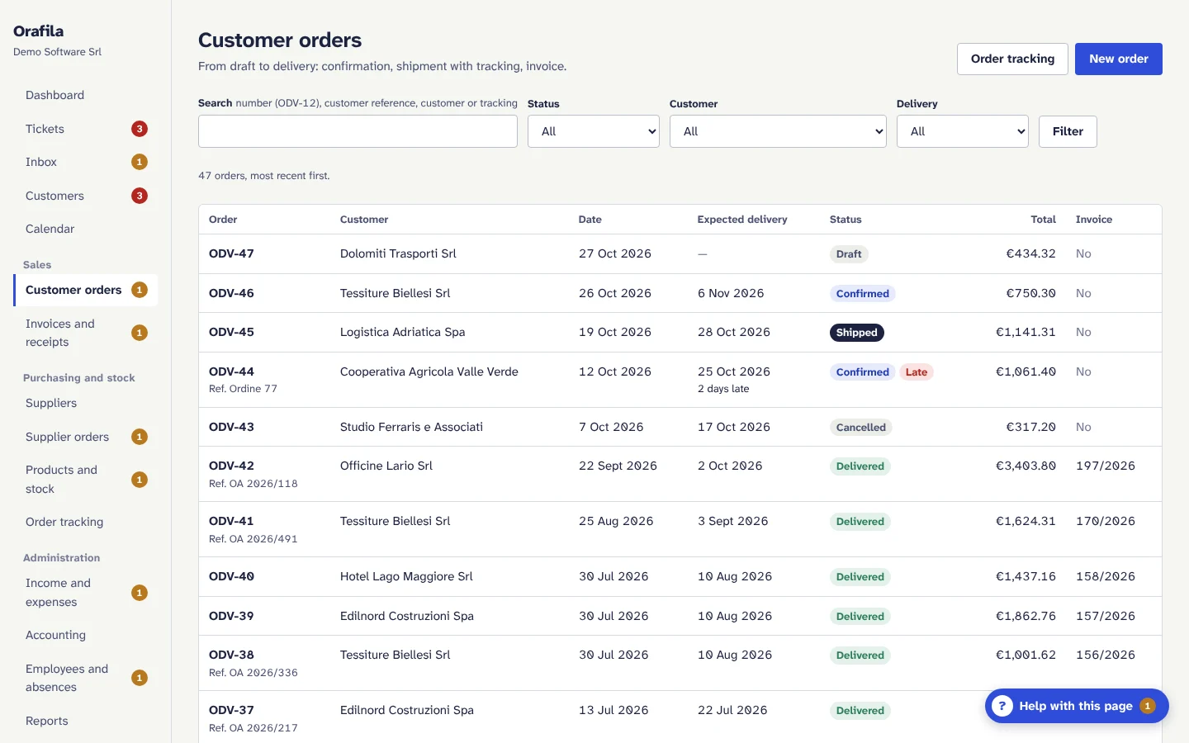
Task: Click the Inbox notification badge
Action: pyautogui.click(x=140, y=162)
